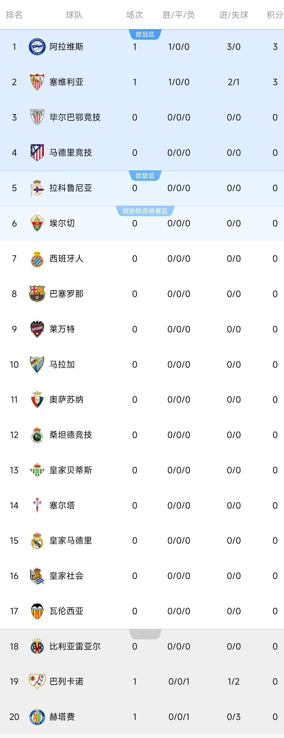Click the 阿拉维斯 team crest icon
The width and height of the screenshot is (284, 738).
click(37, 47)
